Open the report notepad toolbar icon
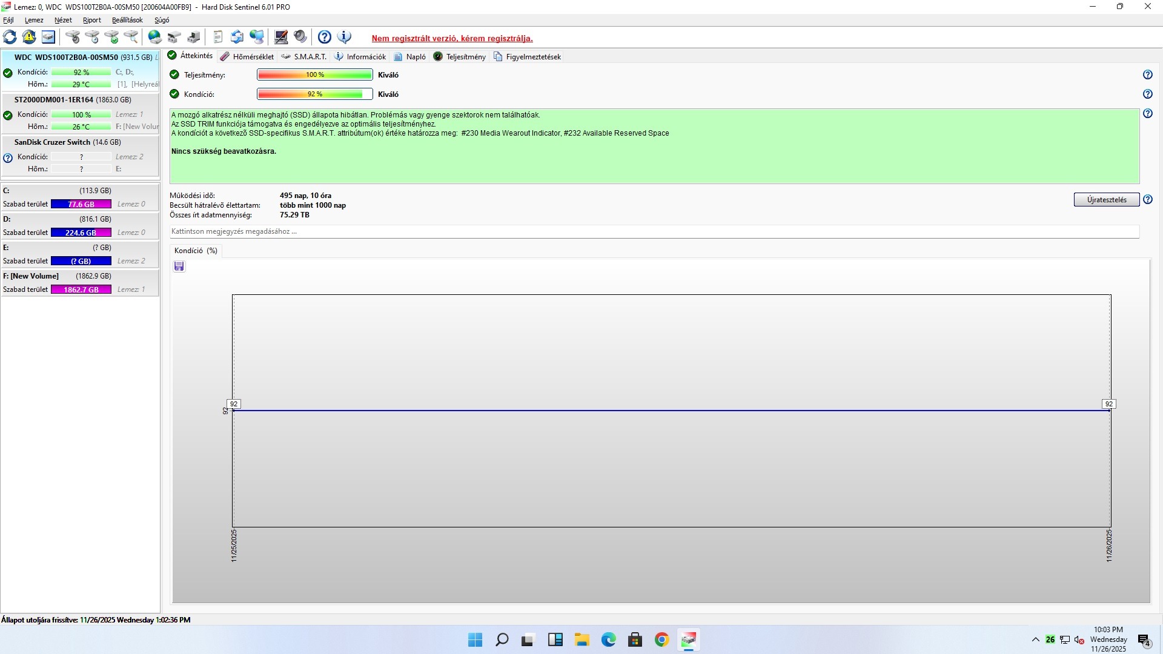 (x=218, y=37)
